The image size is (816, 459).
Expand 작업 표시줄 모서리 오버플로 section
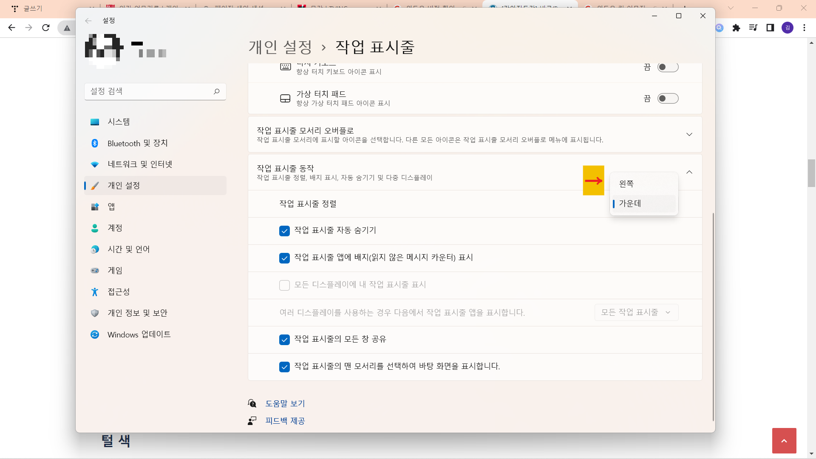[689, 134]
